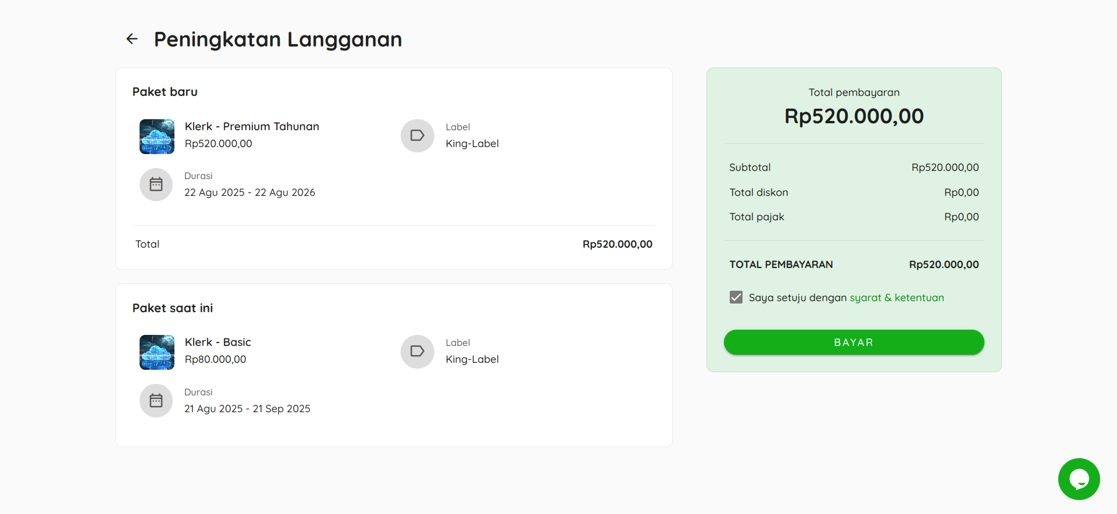1117x514 pixels.
Task: Click the 22 Agu 2025 - 22 Agu 2026 duration
Action: 249,192
